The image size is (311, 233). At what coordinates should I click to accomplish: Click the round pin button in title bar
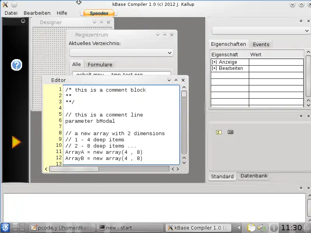coord(14,4)
